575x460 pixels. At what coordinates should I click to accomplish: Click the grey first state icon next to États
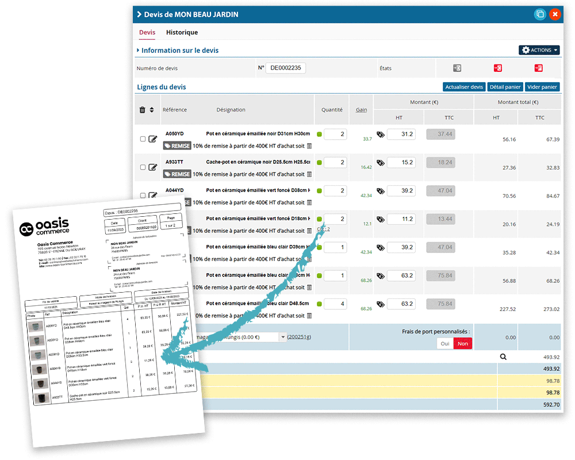(457, 68)
